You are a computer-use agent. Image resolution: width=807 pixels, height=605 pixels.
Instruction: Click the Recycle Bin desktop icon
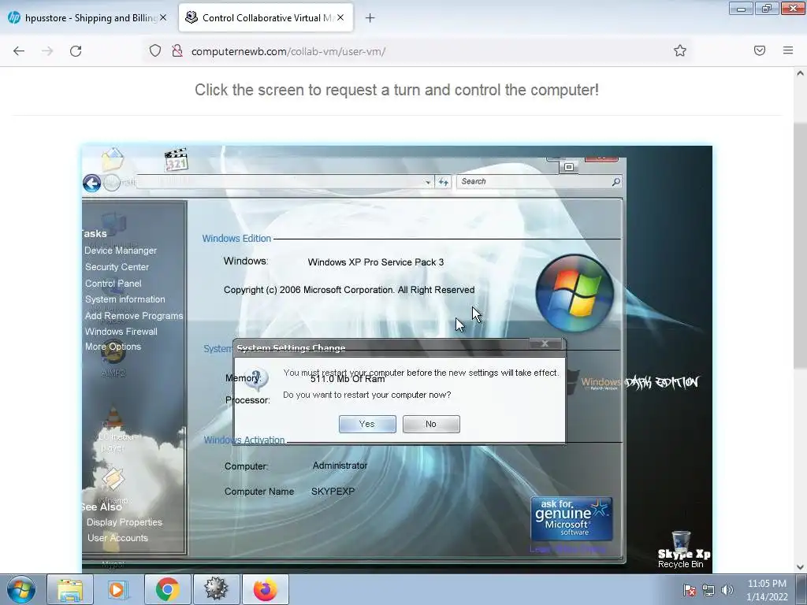point(680,549)
